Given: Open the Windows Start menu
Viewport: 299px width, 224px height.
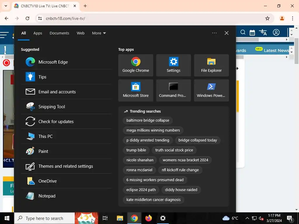Looking at the screenshot, I should pyautogui.click(x=7, y=218).
